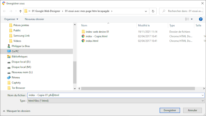Click the horizontal scrollbar of file list
206x116 pixels.
[x=138, y=89]
